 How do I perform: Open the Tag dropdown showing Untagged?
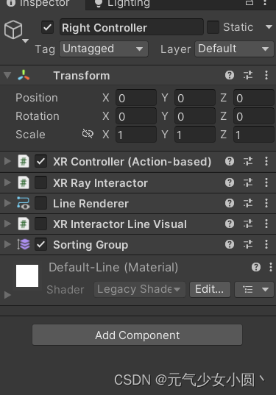pos(104,49)
